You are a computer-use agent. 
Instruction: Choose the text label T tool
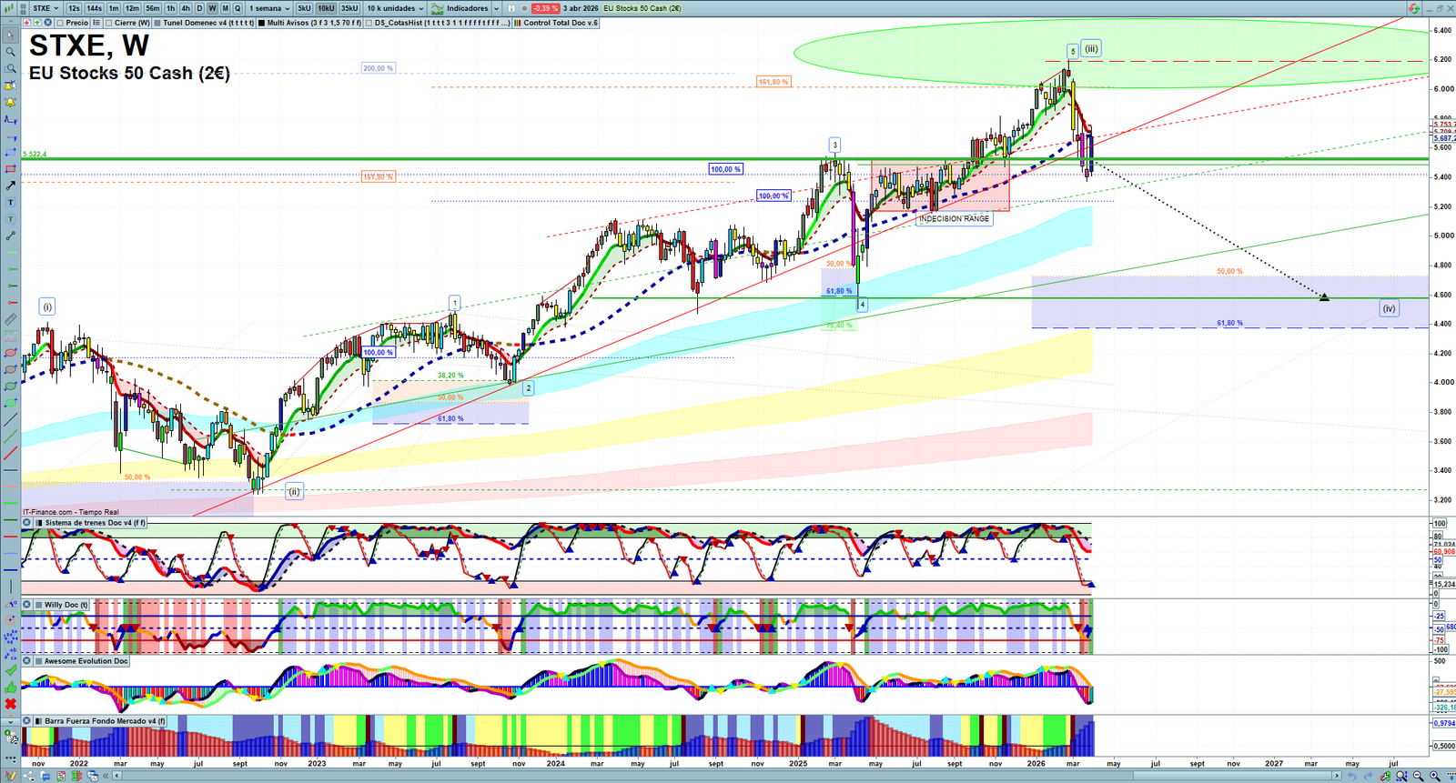[10, 203]
